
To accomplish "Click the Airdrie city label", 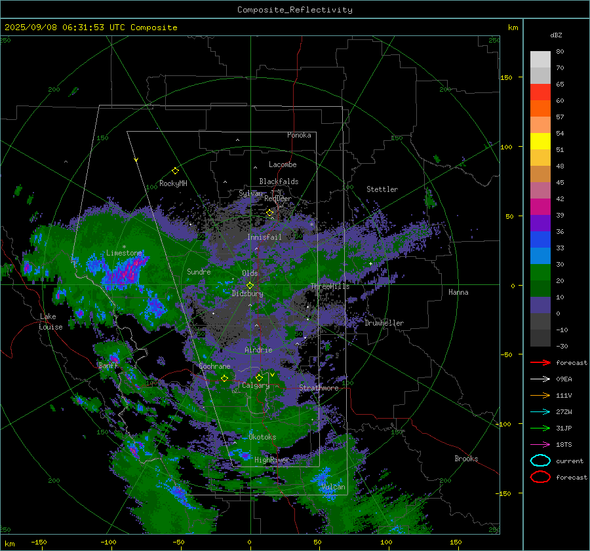I will tap(258, 350).
